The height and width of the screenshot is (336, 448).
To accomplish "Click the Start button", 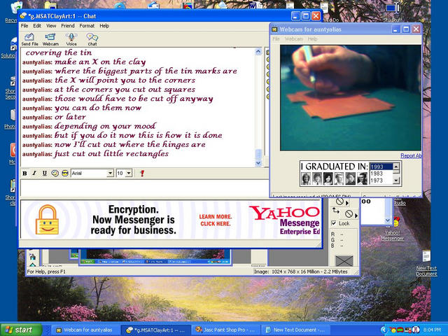I will (21, 330).
